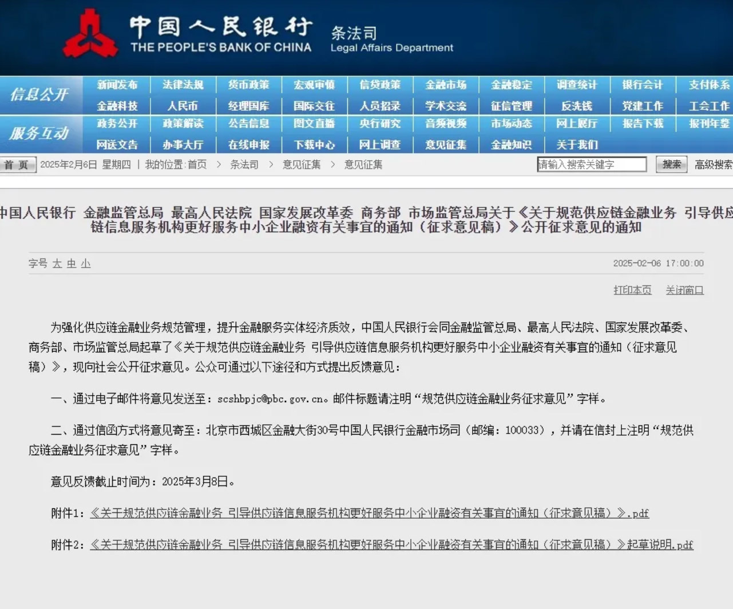
Task: Open the 法律法规 menu item
Action: pyautogui.click(x=182, y=85)
